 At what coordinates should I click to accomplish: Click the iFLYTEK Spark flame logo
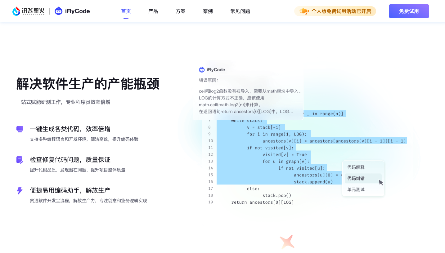coord(16,11)
